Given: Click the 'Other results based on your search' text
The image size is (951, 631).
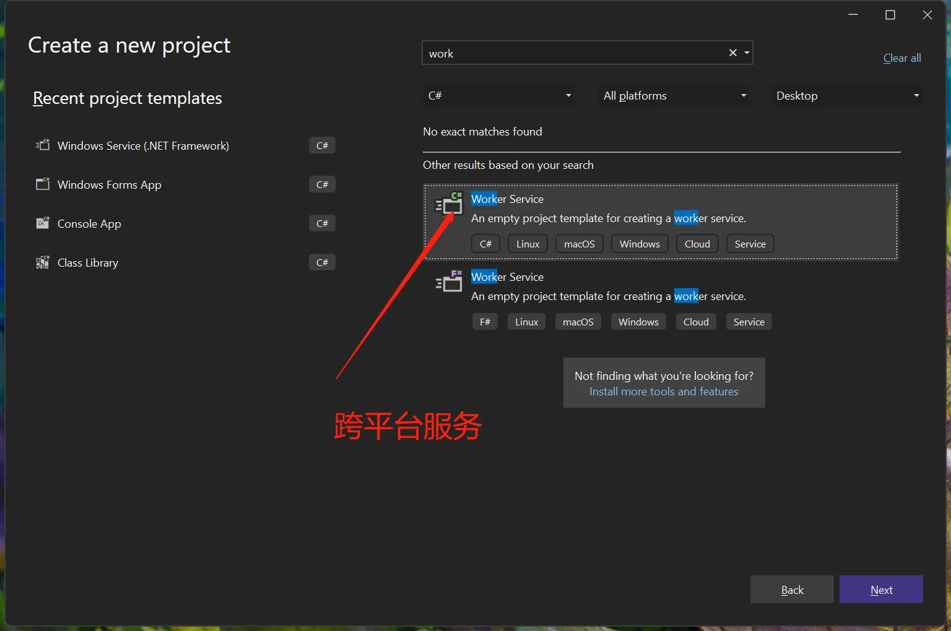Looking at the screenshot, I should pos(508,165).
